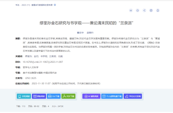Open author 曹志华 profile
The width and height of the screenshot is (173, 113).
[x=80, y=33]
